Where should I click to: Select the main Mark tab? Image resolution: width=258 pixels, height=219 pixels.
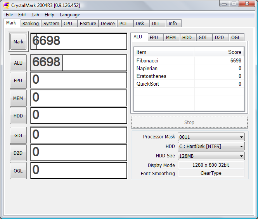[11, 23]
